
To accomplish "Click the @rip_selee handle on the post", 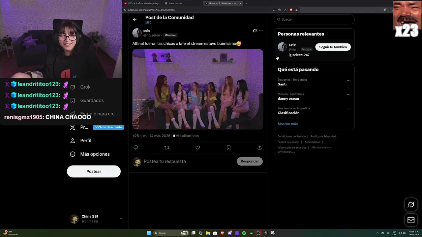I will pyautogui.click(x=152, y=35).
